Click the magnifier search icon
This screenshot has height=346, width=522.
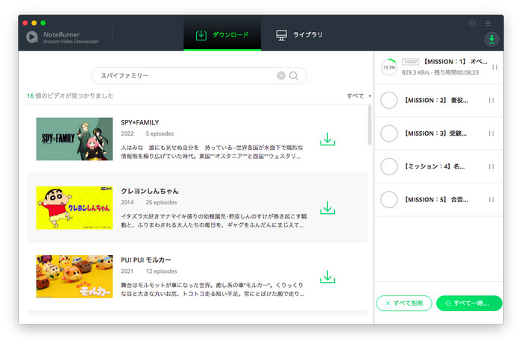pyautogui.click(x=294, y=76)
